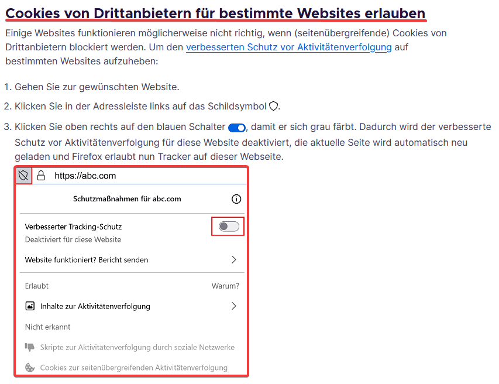Click the inline shield symbol in step 2

(273, 106)
